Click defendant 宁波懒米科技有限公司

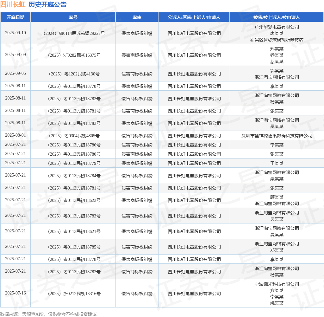tap(277, 284)
